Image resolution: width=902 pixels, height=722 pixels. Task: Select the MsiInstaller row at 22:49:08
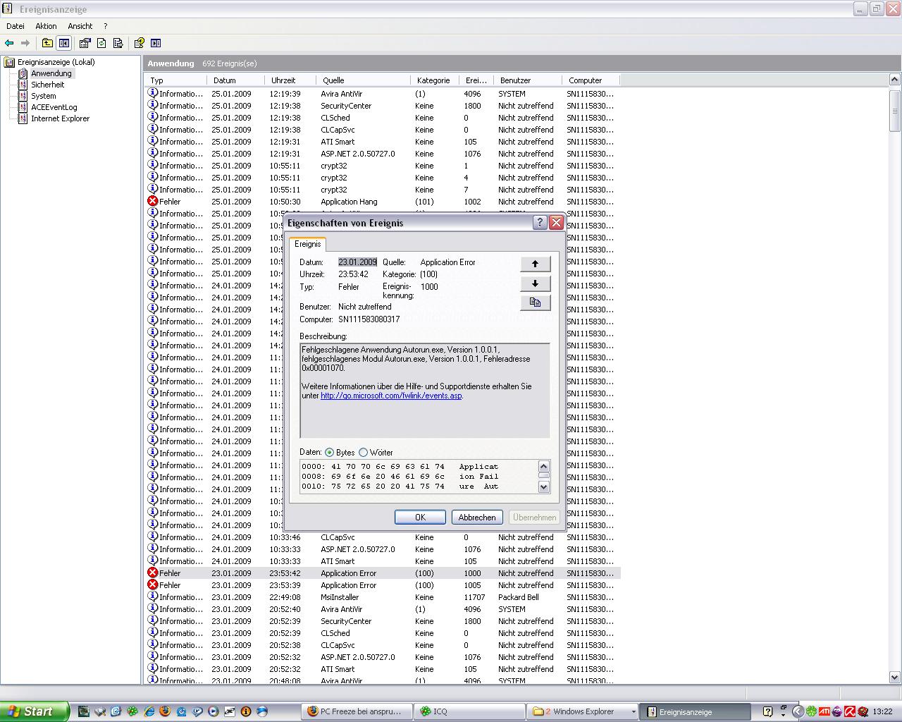click(382, 597)
